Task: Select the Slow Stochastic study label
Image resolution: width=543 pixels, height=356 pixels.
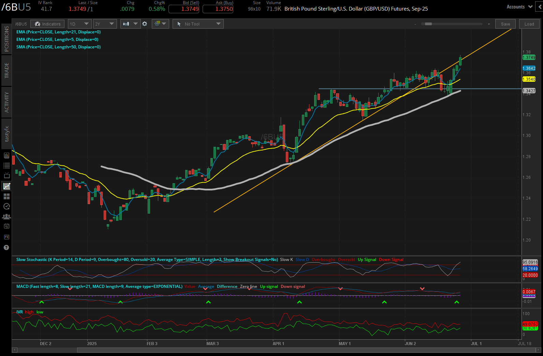Action: (x=147, y=260)
